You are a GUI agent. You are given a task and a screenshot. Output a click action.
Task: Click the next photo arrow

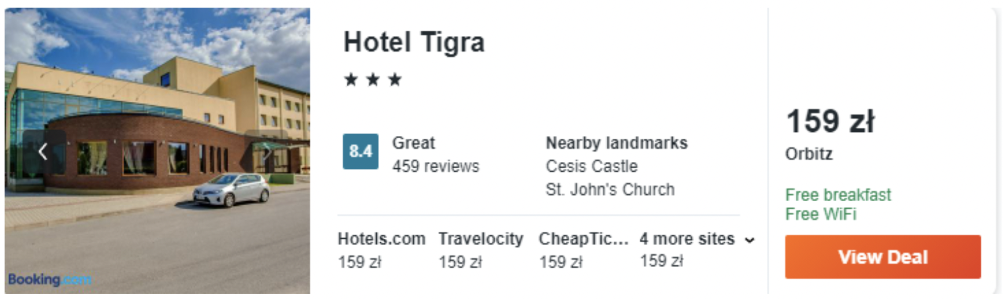tap(266, 152)
